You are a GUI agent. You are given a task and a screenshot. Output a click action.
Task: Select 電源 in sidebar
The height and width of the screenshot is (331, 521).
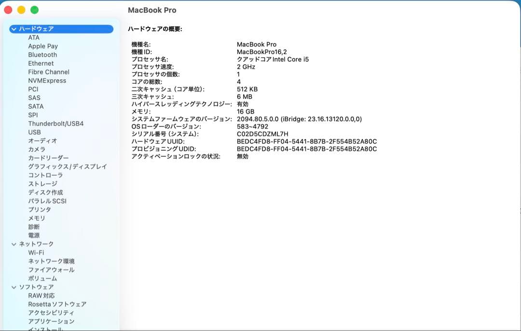pyautogui.click(x=34, y=235)
